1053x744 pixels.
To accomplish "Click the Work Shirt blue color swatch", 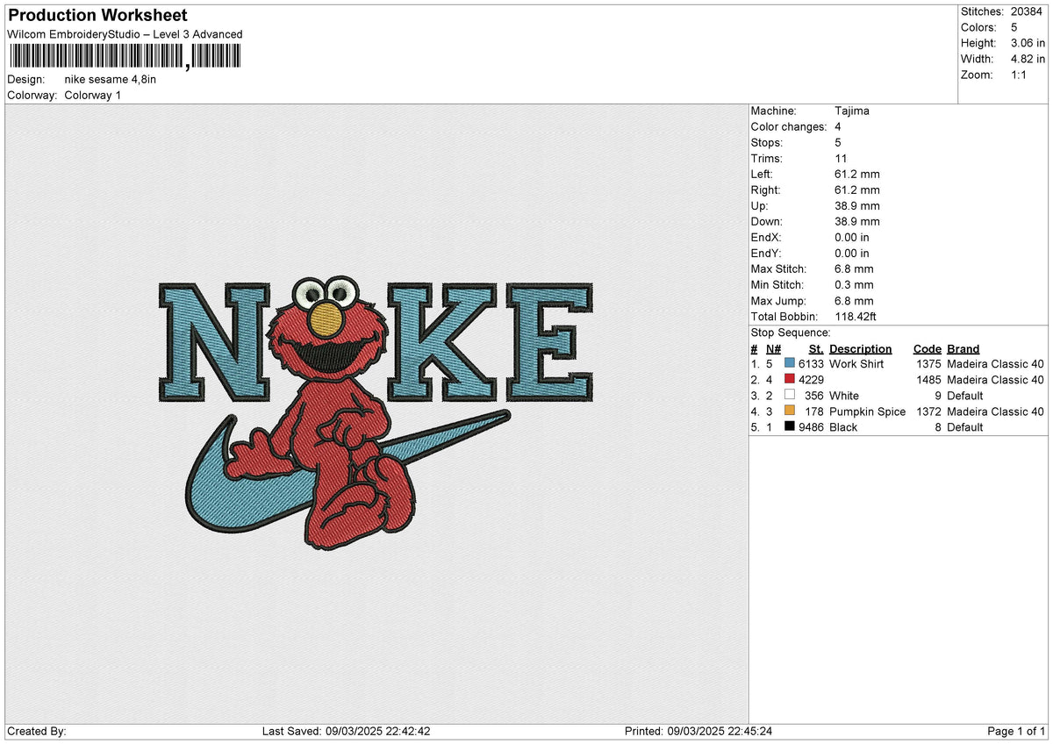I will pos(790,363).
